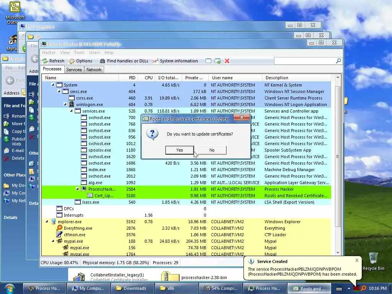Select the alg.exe process row
Screen dimensions: 392x294
click(186, 183)
